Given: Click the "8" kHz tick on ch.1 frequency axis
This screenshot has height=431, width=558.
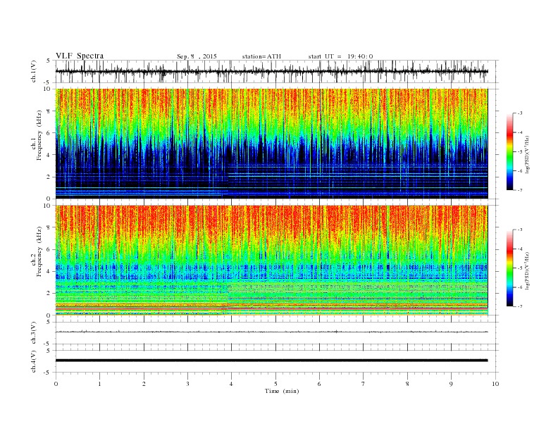Looking at the screenshot, I should tap(49, 111).
